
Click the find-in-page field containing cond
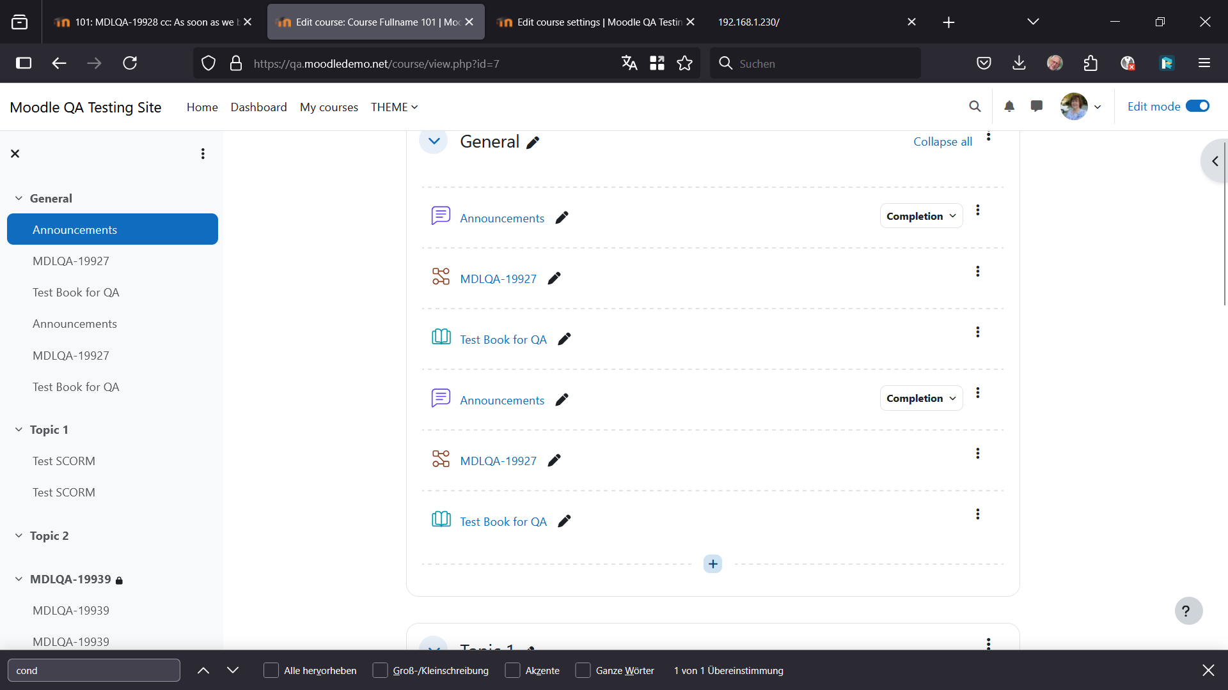coord(94,670)
